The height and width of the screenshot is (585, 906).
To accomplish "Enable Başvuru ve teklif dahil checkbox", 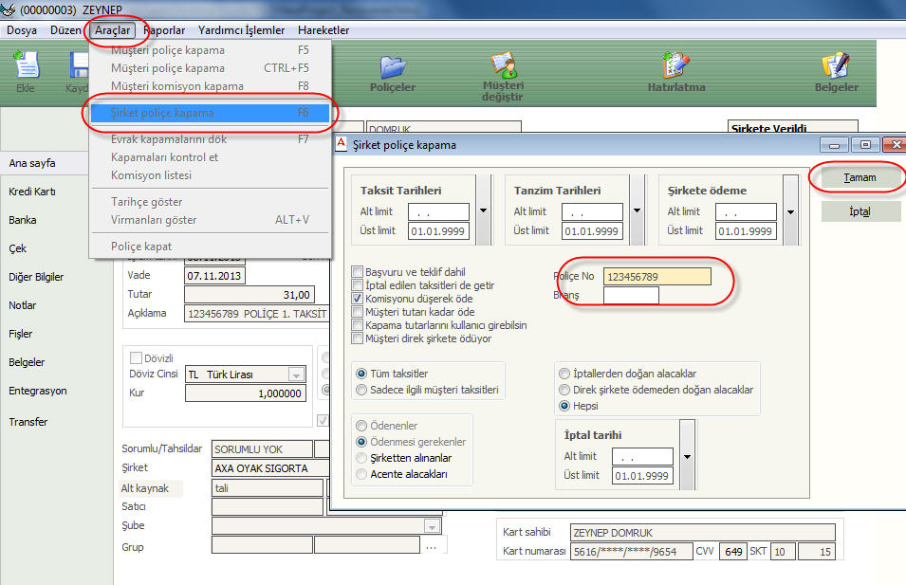I will click(x=358, y=272).
